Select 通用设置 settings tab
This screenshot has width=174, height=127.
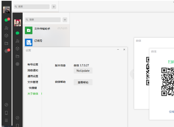click(x=33, y=76)
